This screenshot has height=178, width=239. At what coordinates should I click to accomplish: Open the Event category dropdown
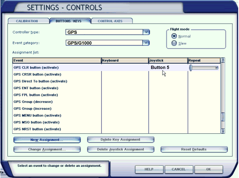coord(146,43)
